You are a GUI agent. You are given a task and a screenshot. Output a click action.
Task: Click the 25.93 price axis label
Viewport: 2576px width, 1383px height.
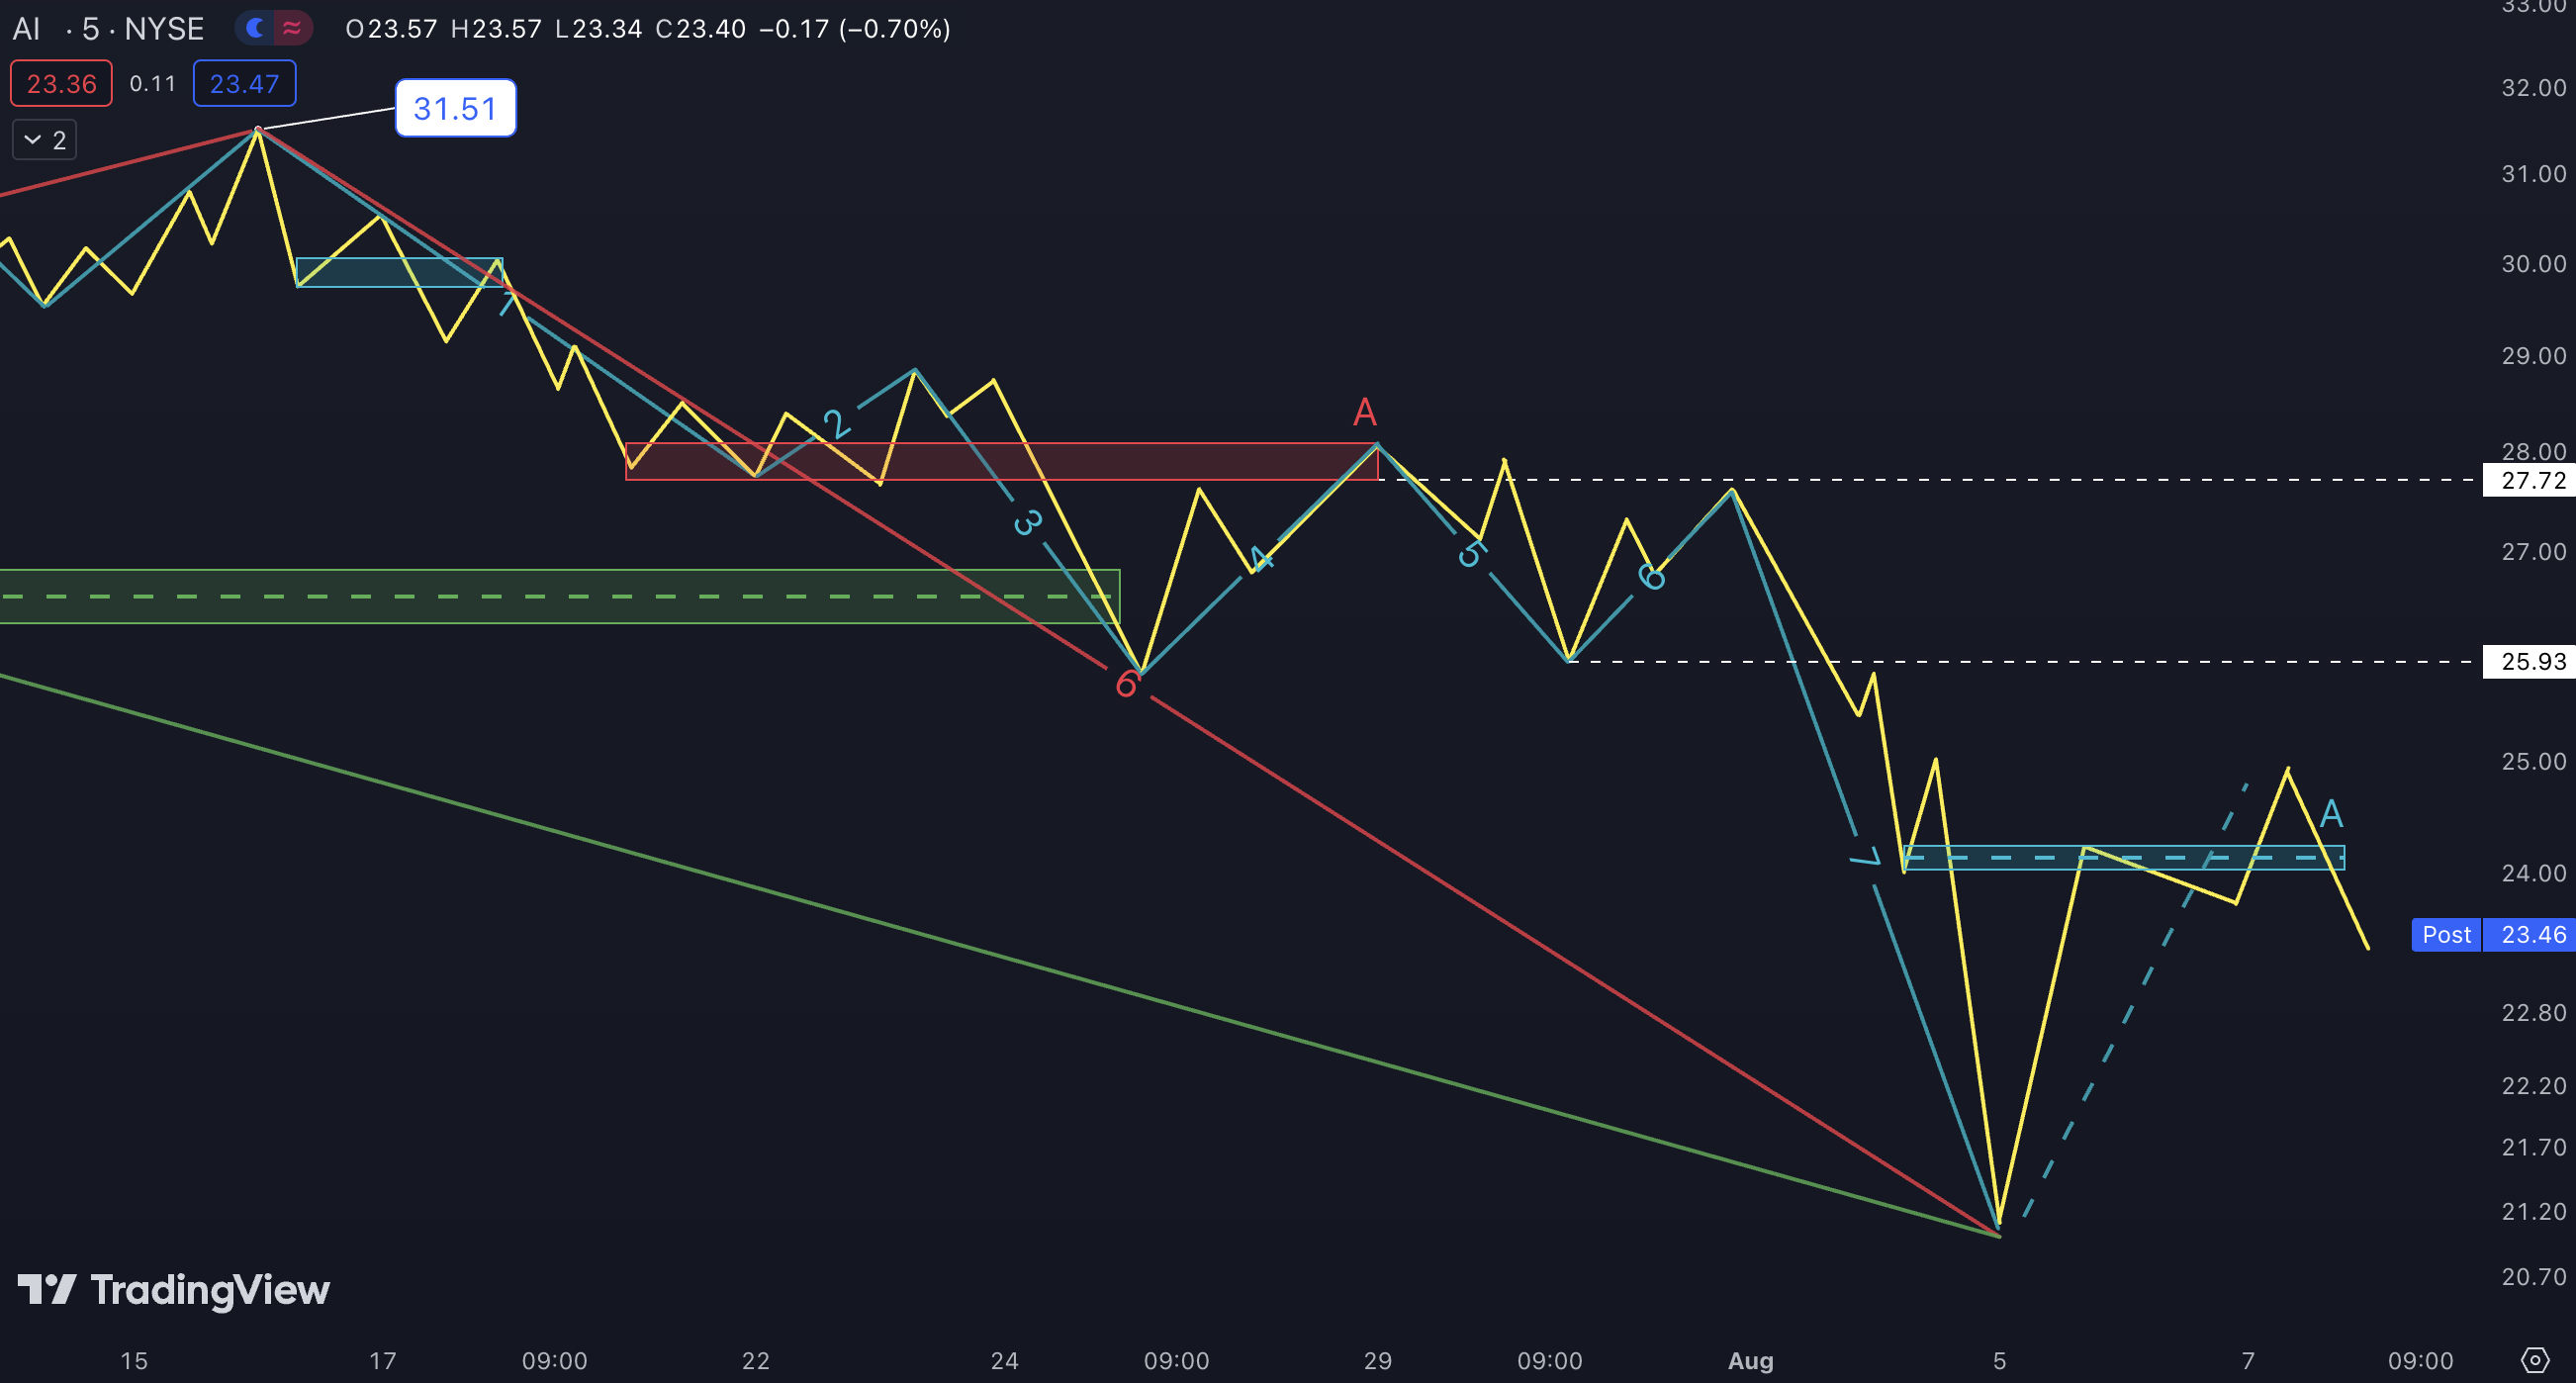click(2531, 661)
